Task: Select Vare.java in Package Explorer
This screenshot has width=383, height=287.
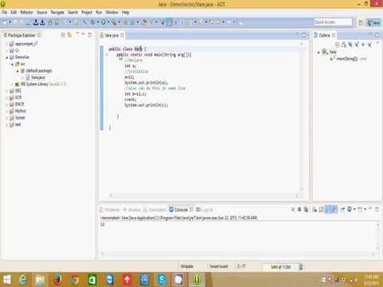Action: (38, 77)
